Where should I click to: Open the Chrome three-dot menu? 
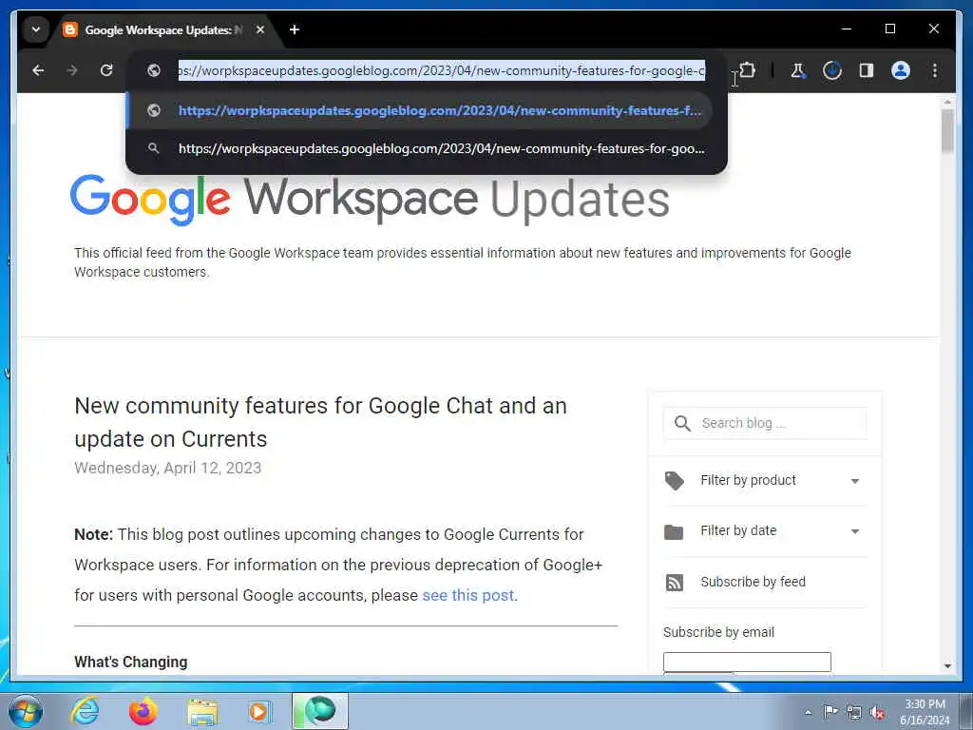[935, 70]
